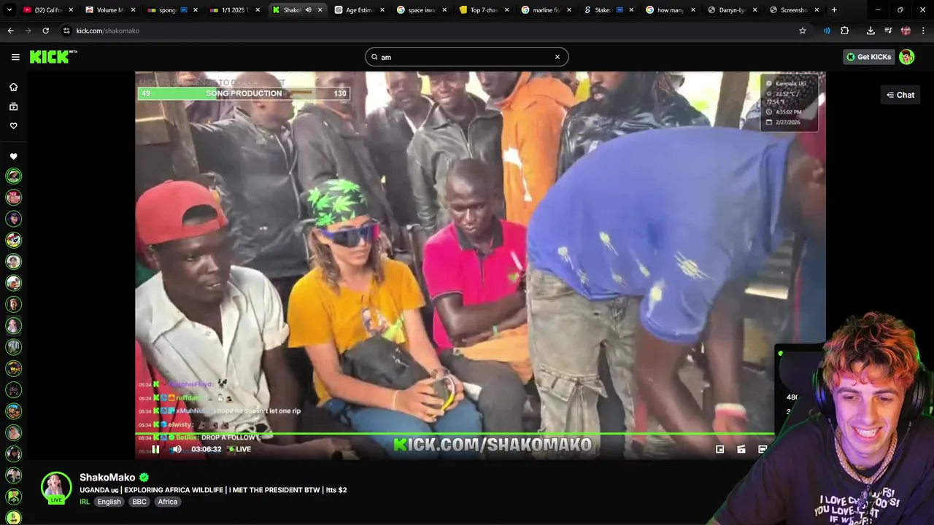This screenshot has height=525, width=934.
Task: Open Home in Kick sidebar
Action: 13,87
